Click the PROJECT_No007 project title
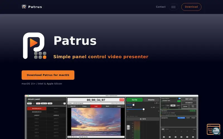The image size is (223, 139). point(34,99)
